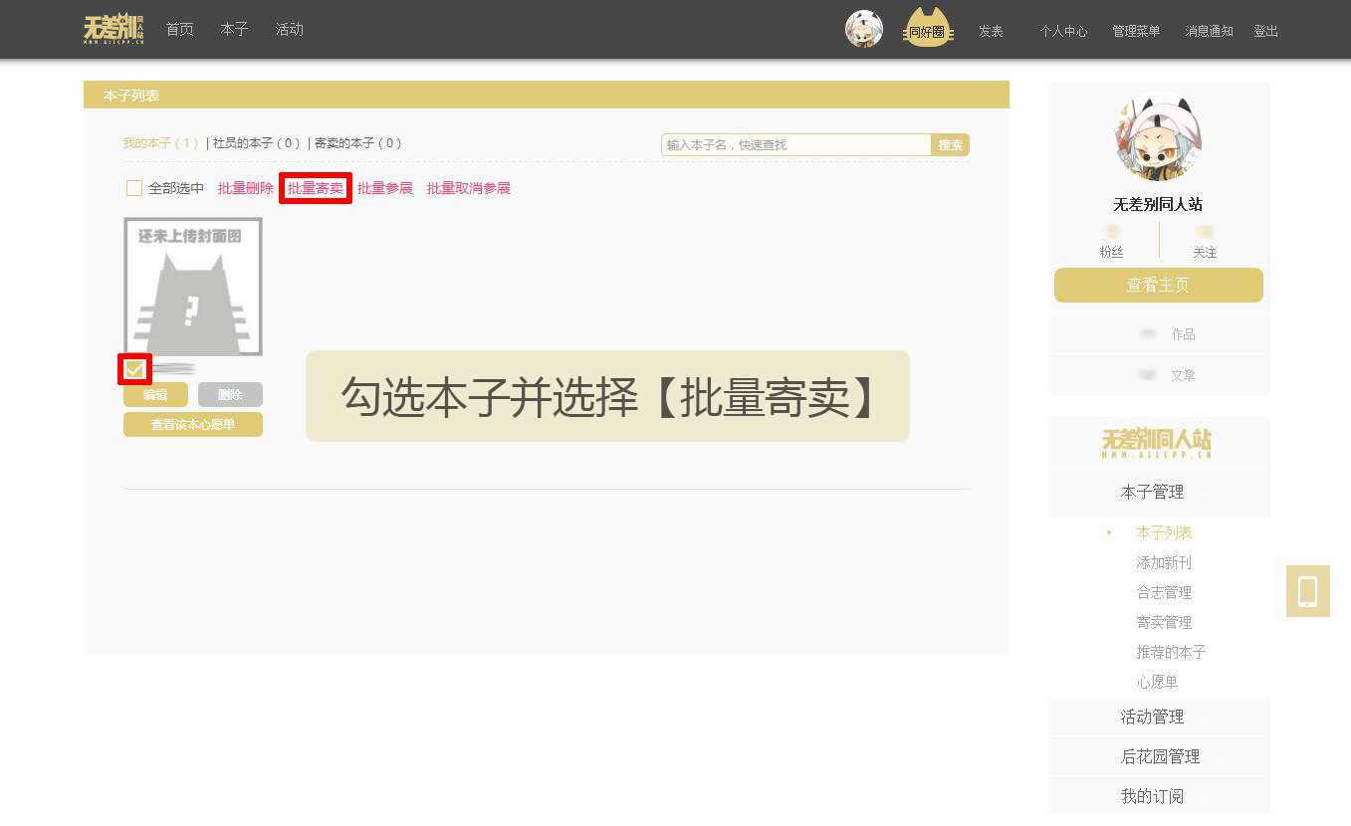1351x826 pixels.
Task: Click the 粉丝 count in the profile panel
Action: [x=1111, y=241]
